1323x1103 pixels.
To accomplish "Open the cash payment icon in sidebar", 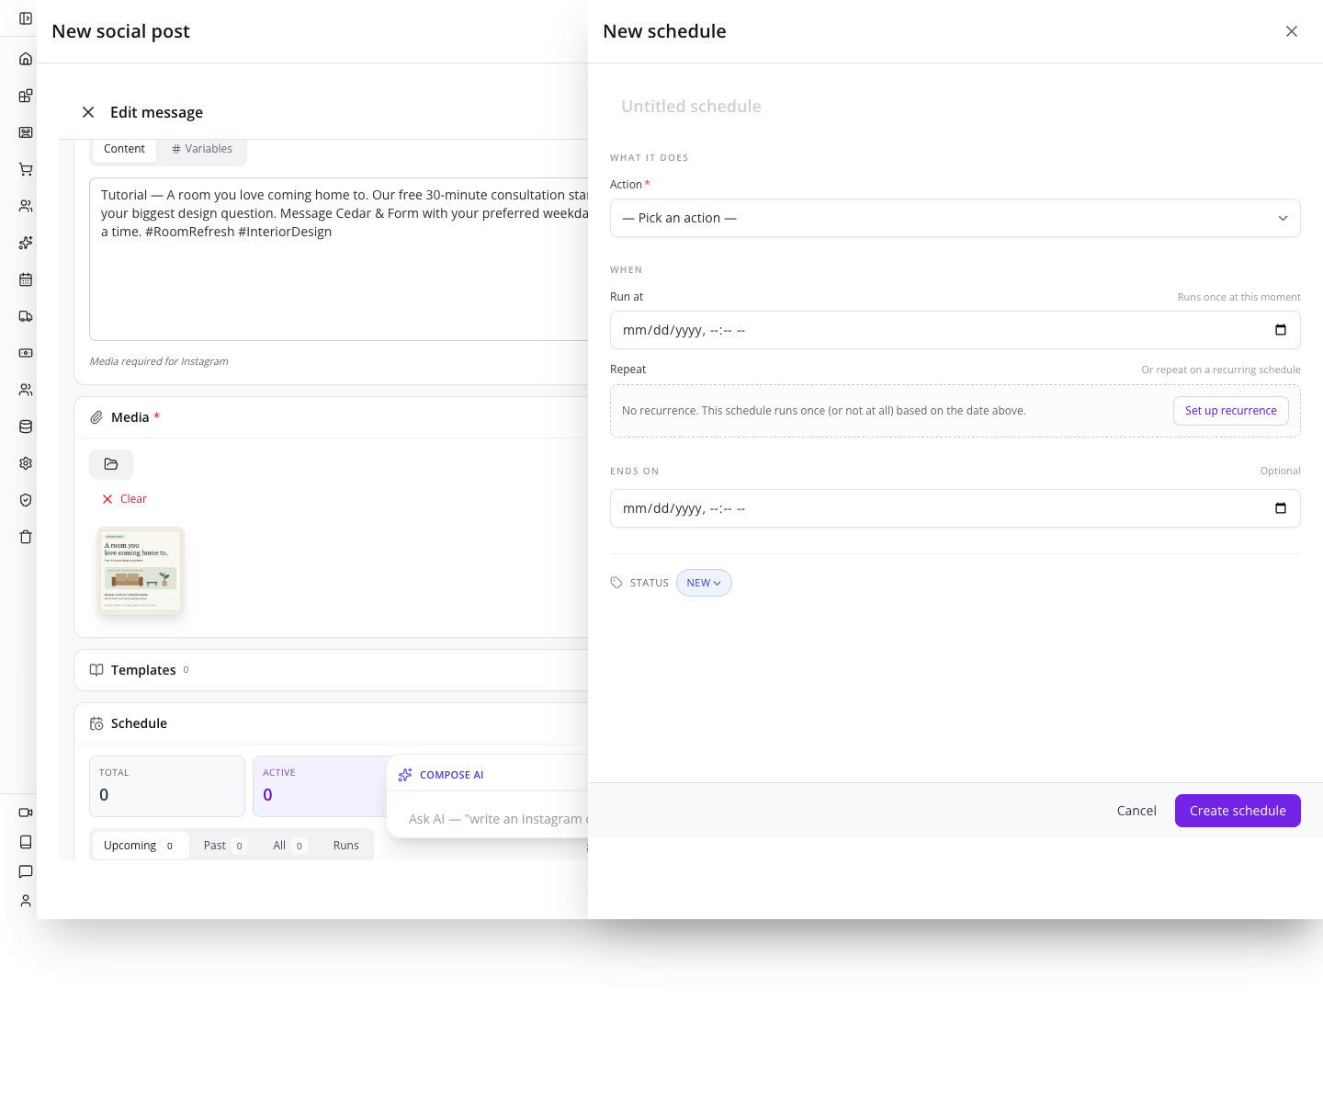I will [26, 353].
